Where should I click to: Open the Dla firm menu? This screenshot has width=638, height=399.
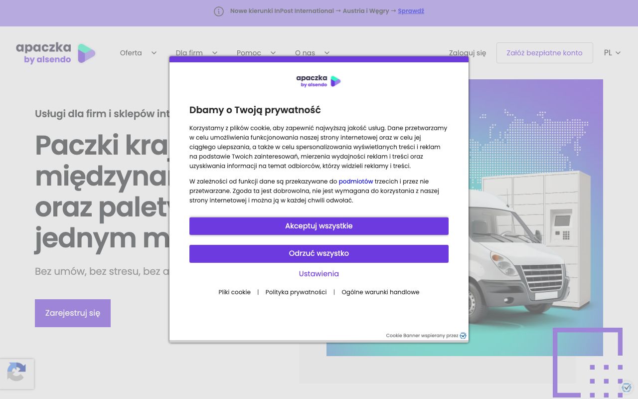pos(189,53)
